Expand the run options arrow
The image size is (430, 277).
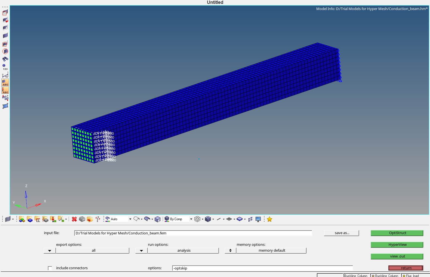click(141, 251)
